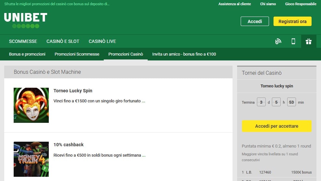
Task: Switch to Bonus e promozioni tab
Action: click(27, 54)
